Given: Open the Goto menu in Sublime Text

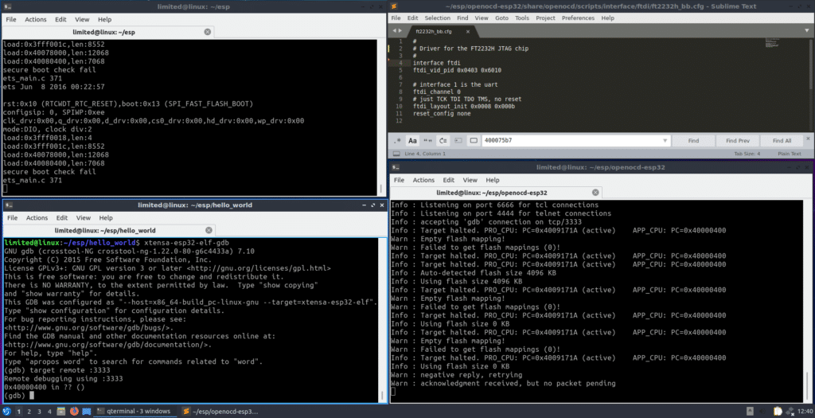Looking at the screenshot, I should point(502,18).
